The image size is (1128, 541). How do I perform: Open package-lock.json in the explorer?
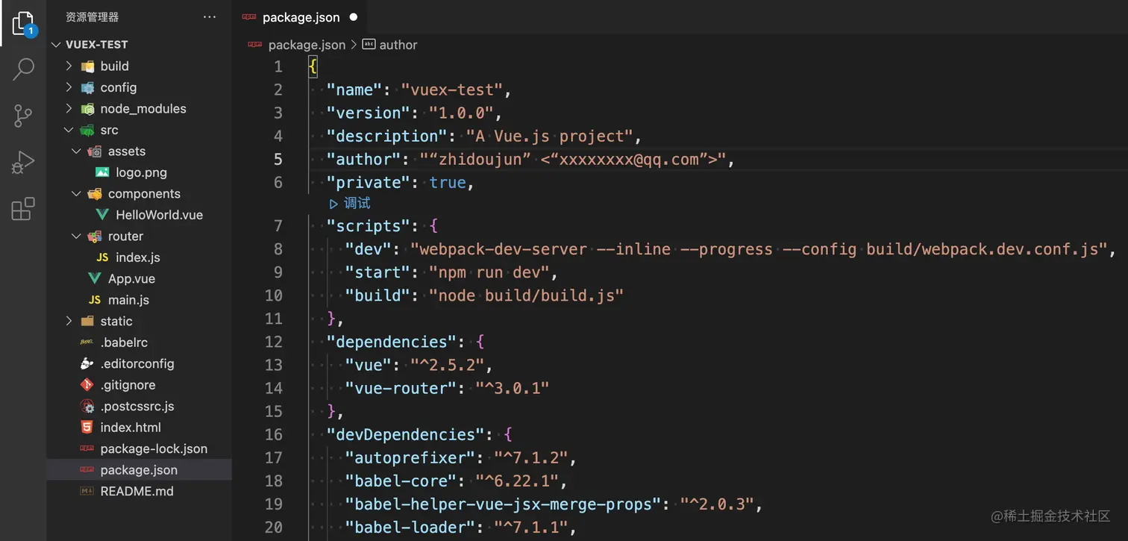(154, 448)
